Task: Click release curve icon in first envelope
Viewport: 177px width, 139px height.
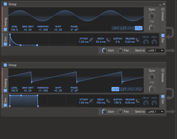Action: 138,40
